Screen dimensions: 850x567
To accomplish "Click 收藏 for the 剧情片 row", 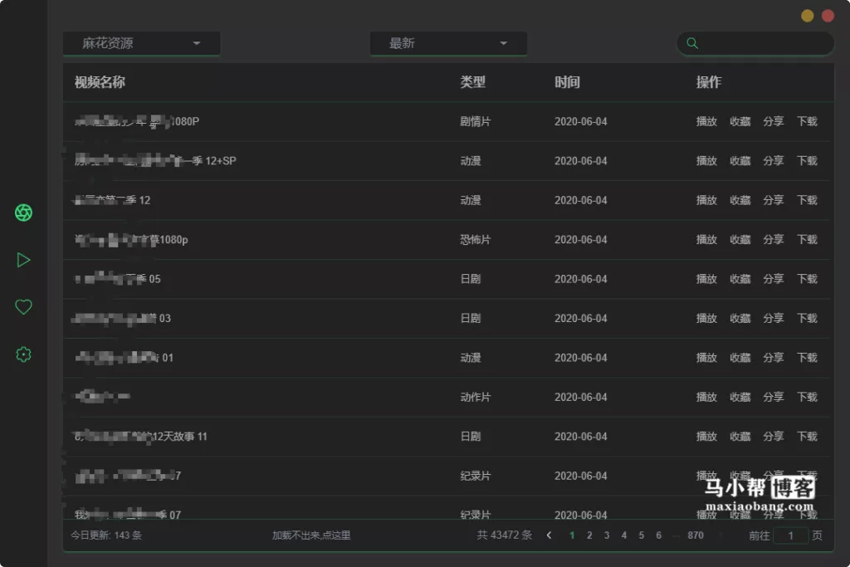I will (x=740, y=121).
